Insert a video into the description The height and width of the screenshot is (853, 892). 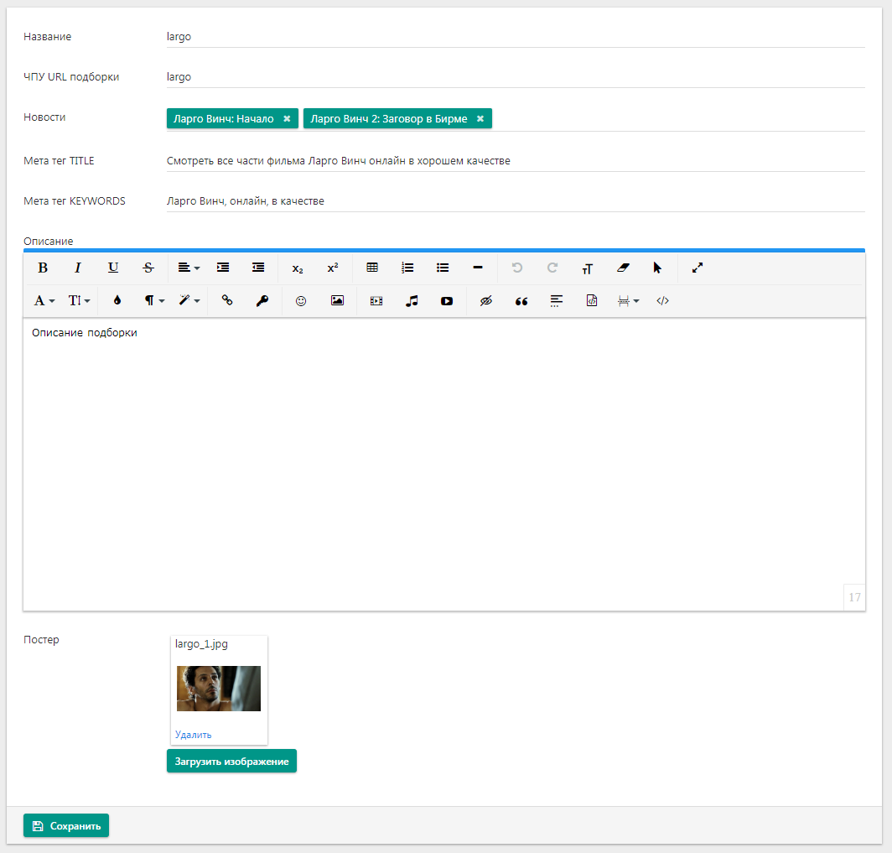pyautogui.click(x=447, y=300)
